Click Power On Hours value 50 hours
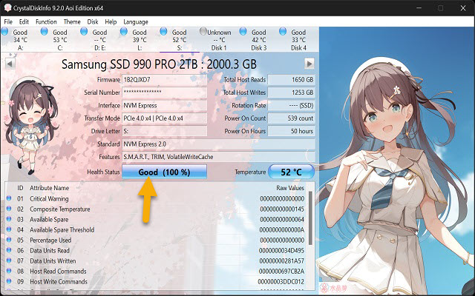The width and height of the screenshot is (475, 296). tap(291, 131)
